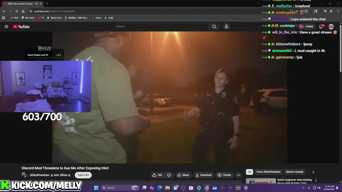Screen dimensions: 342x192
Task: Show more filter chips with right chevron
Action: pyautogui.click(x=313, y=172)
